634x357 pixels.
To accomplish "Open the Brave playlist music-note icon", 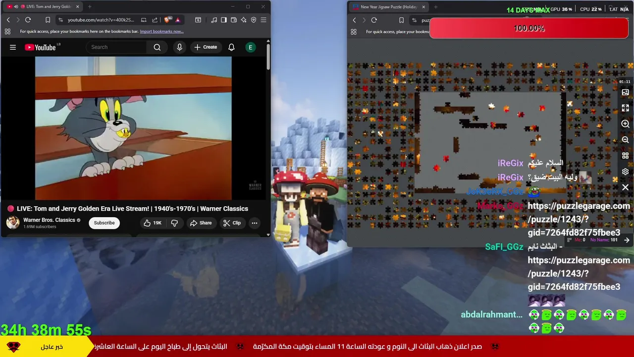I will (x=214, y=20).
